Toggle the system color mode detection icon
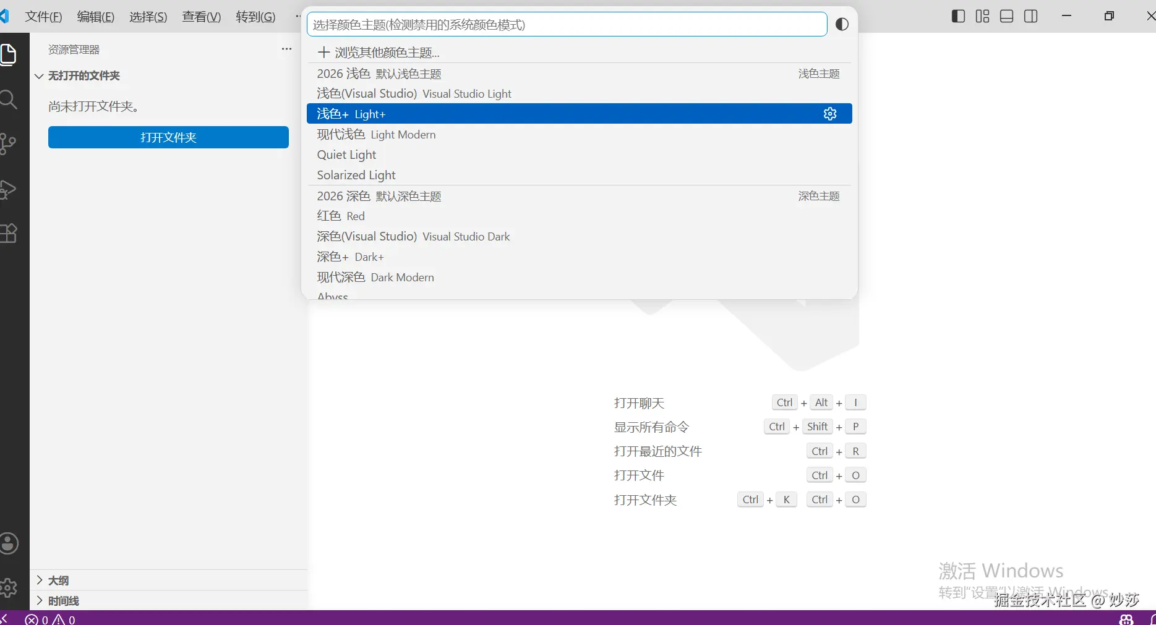The width and height of the screenshot is (1156, 625). (842, 24)
